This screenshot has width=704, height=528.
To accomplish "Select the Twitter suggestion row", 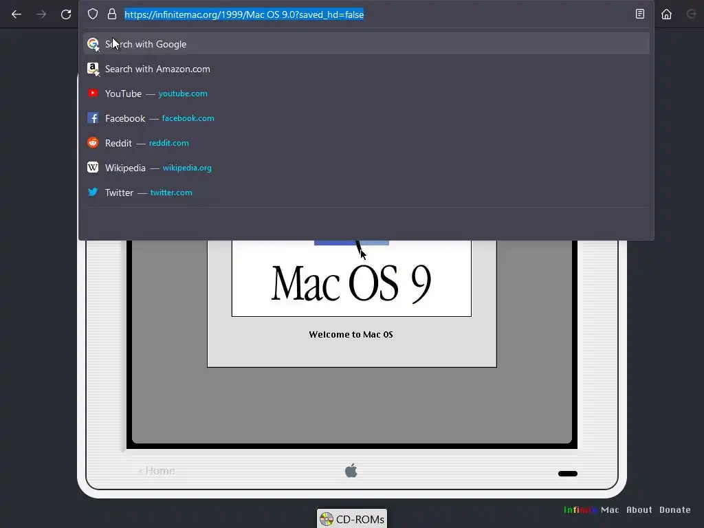I will click(366, 192).
